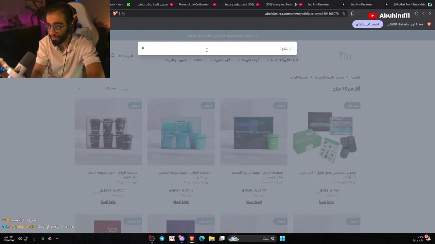Expand أدوات الباريستا menu
This screenshot has width=435, height=244.
248,60
